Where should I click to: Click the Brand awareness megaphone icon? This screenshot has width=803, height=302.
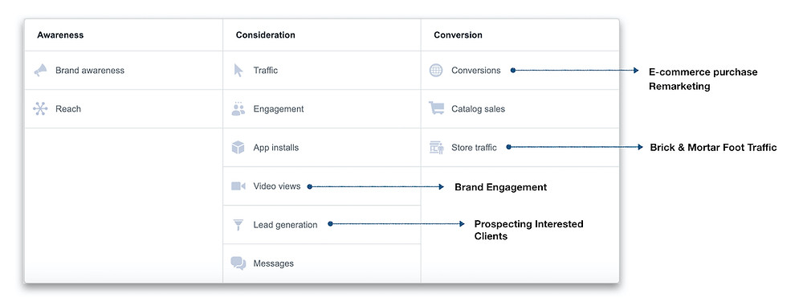tap(40, 70)
